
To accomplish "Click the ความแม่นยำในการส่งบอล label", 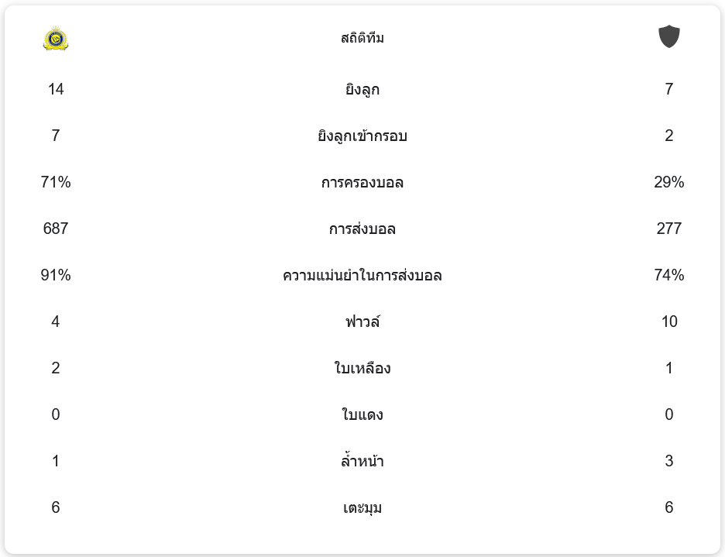I will (362, 276).
